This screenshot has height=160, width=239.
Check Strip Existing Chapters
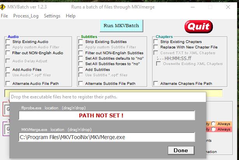click(x=156, y=41)
